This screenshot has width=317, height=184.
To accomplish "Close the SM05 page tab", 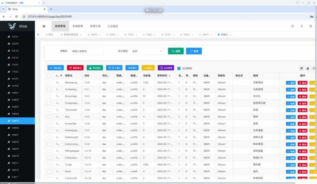I will click(230, 35).
